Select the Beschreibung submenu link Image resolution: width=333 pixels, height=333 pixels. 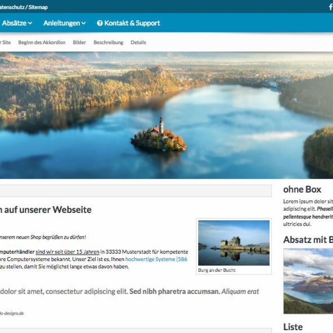point(108,42)
